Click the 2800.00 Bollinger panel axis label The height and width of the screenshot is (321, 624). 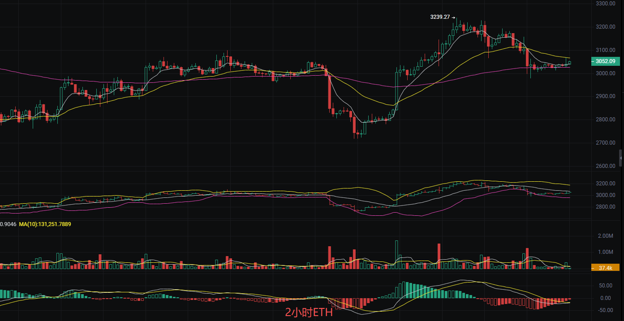pyautogui.click(x=605, y=207)
